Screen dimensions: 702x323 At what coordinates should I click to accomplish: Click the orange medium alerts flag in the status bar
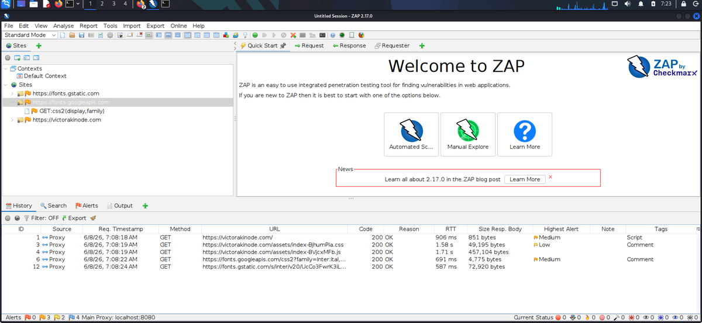[42, 318]
